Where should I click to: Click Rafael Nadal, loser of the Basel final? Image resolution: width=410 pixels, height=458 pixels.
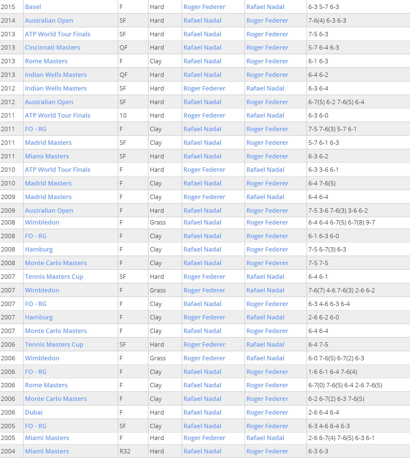265,7
